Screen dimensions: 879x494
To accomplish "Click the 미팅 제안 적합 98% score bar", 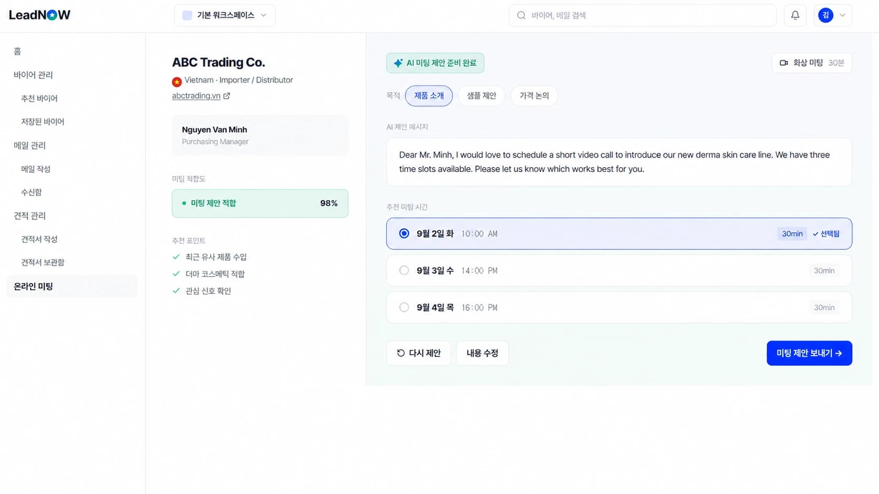I will pyautogui.click(x=260, y=203).
